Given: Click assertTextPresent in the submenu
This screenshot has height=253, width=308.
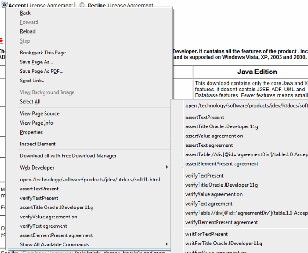Looking at the screenshot, I should 205,117.
